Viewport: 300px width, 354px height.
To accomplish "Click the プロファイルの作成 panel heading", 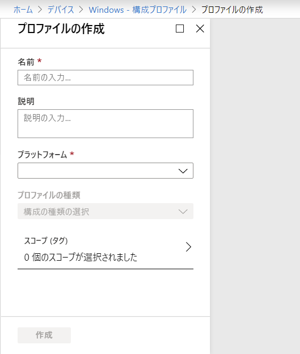I will click(x=61, y=29).
